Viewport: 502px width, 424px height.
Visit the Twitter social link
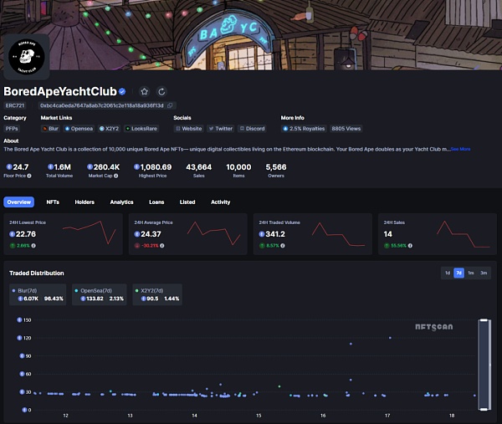coord(221,129)
